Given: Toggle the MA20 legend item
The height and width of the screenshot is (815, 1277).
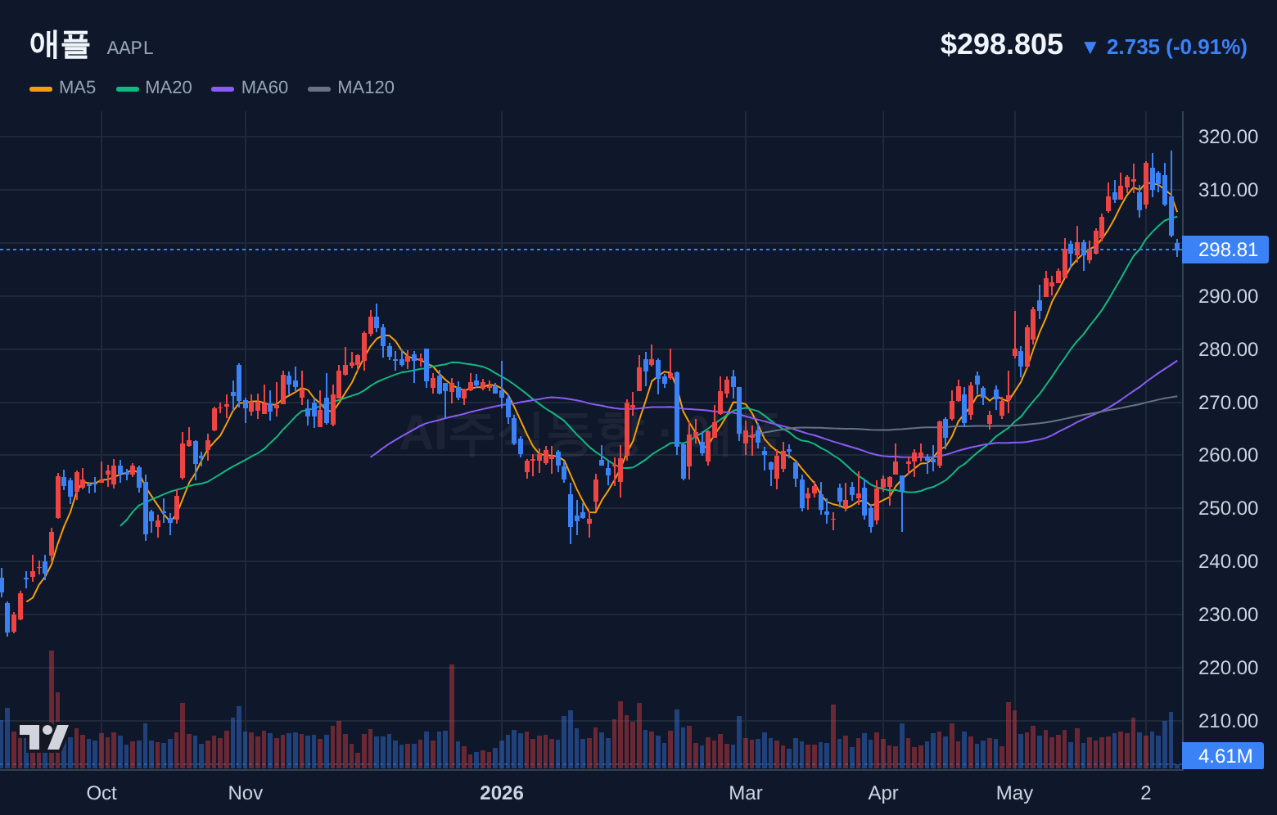Looking at the screenshot, I should click(154, 88).
